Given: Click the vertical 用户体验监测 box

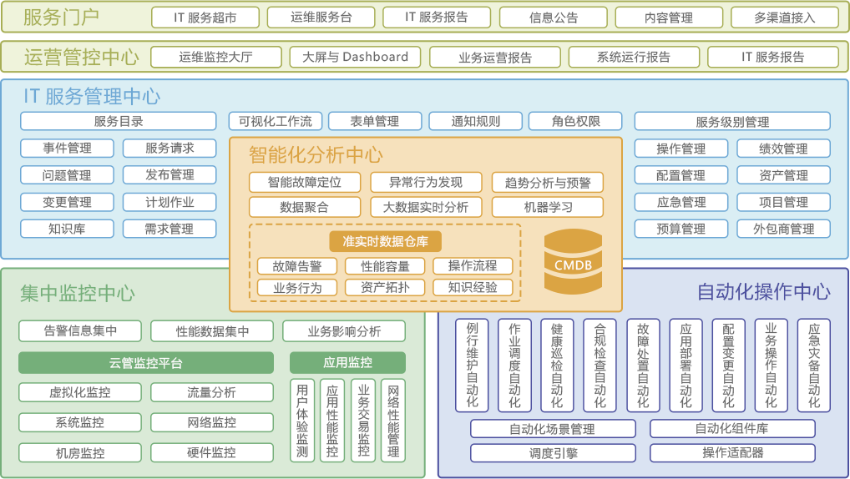Looking at the screenshot, I should 301,421.
